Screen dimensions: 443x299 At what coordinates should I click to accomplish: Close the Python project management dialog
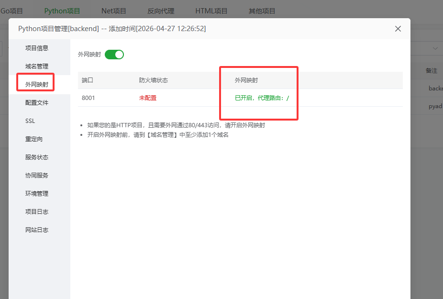[398, 29]
